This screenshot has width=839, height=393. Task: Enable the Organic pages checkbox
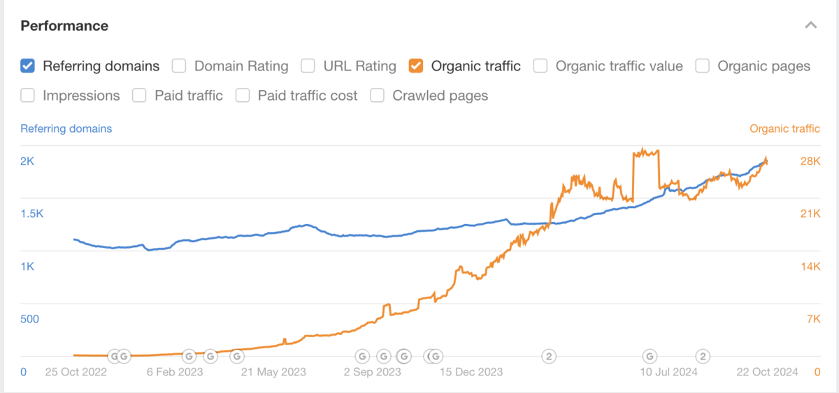coord(703,66)
